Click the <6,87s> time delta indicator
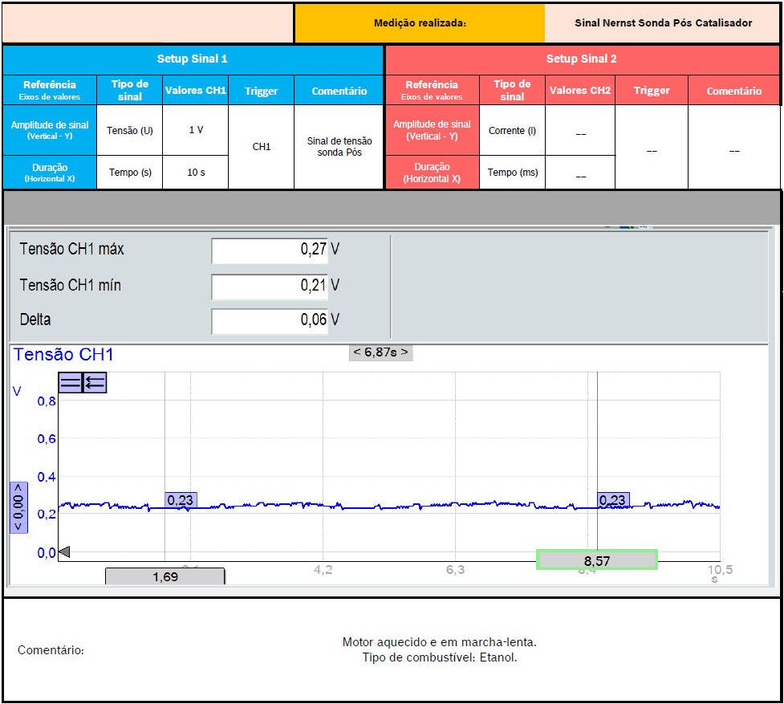 pos(380,352)
